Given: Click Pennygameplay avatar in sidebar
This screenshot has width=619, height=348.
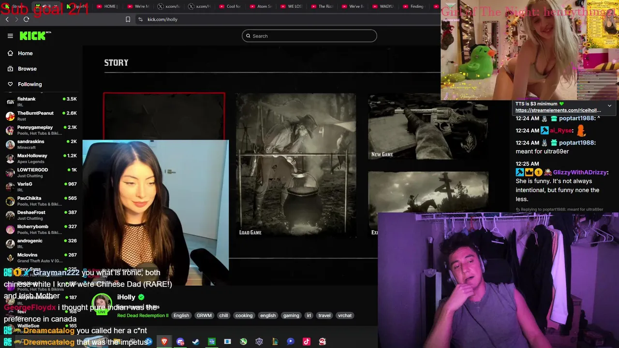Looking at the screenshot, I should point(10,130).
